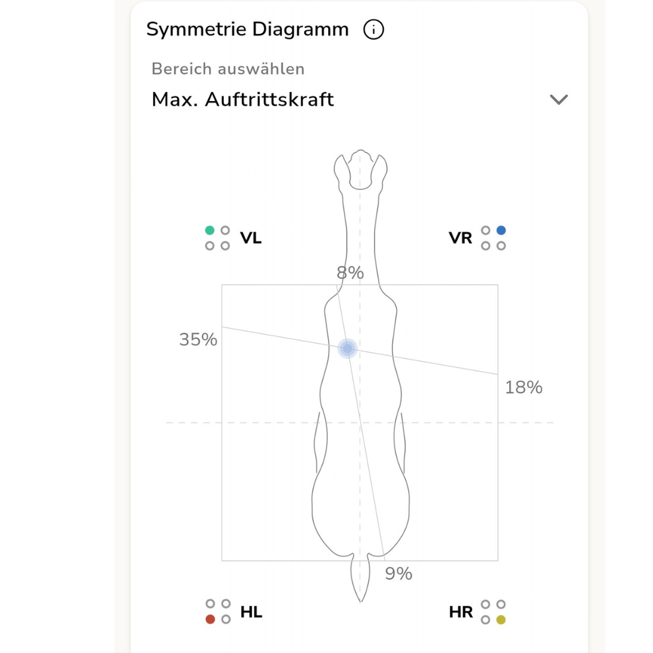Select the VR front-right label
Screen dimensions: 653x653
coord(460,238)
